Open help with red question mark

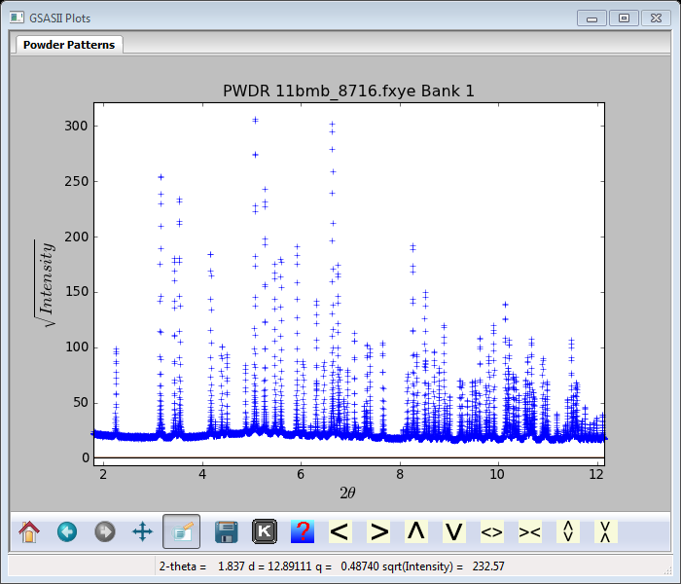(303, 531)
